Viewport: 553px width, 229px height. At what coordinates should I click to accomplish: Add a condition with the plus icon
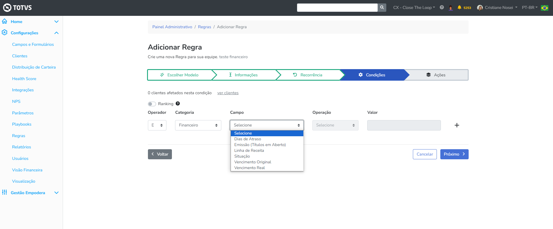click(457, 125)
